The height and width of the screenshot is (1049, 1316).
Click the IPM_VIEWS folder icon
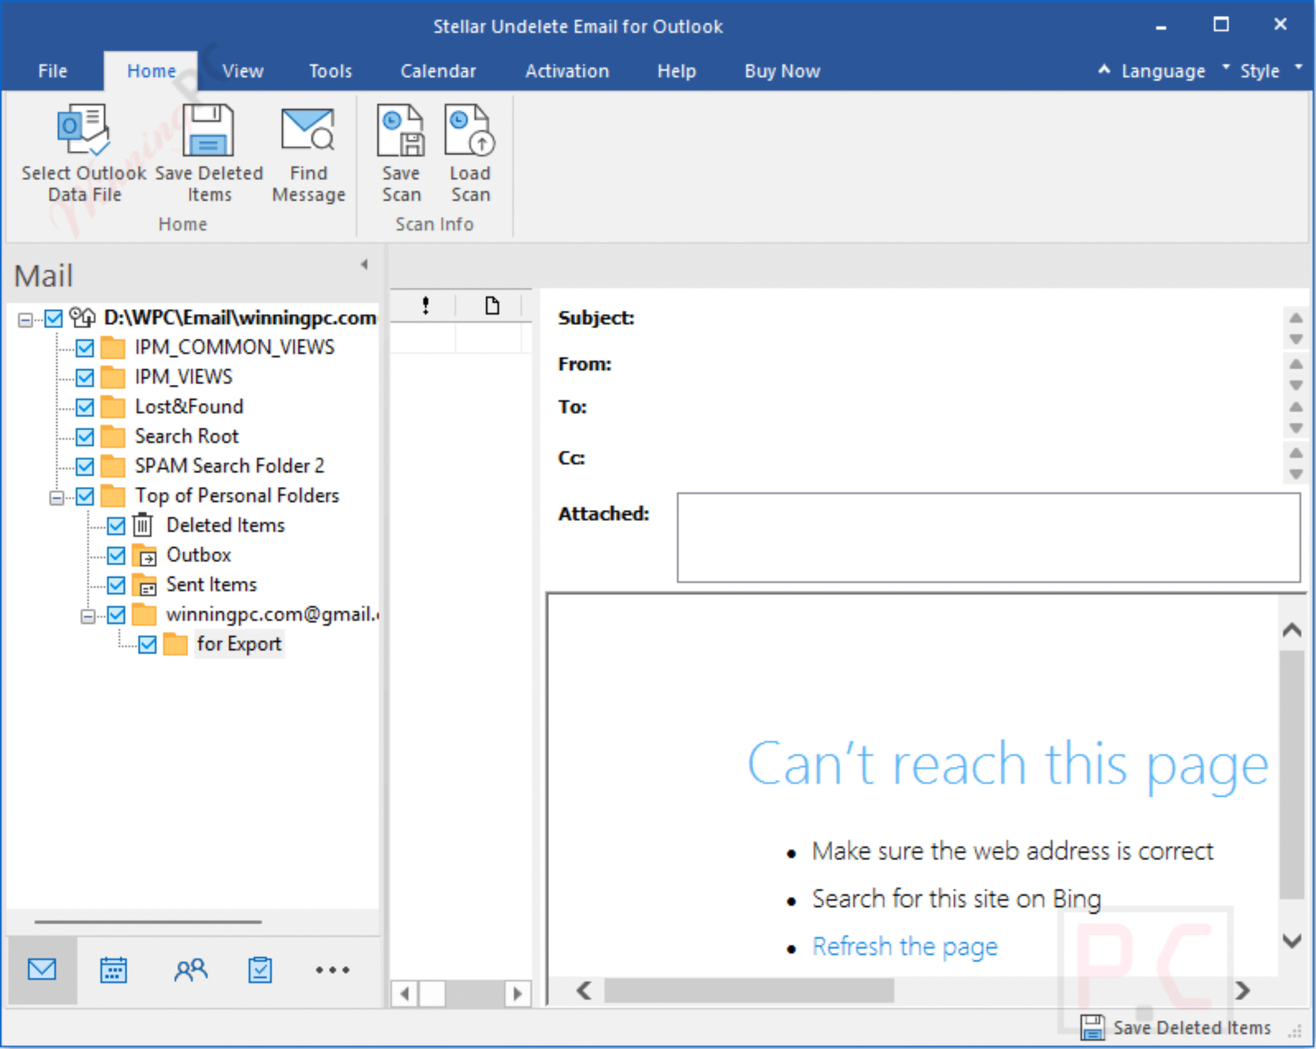click(113, 377)
